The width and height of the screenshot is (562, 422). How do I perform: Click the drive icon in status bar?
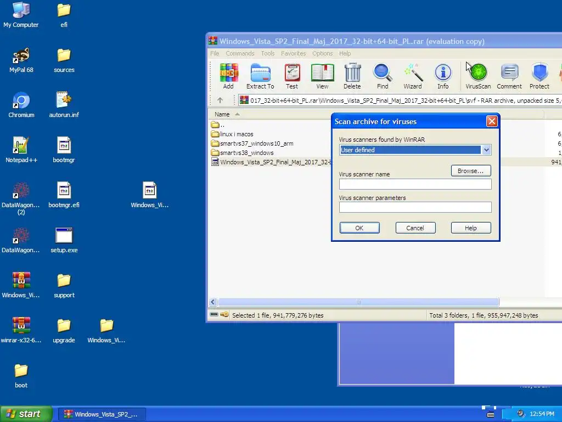[x=214, y=315]
